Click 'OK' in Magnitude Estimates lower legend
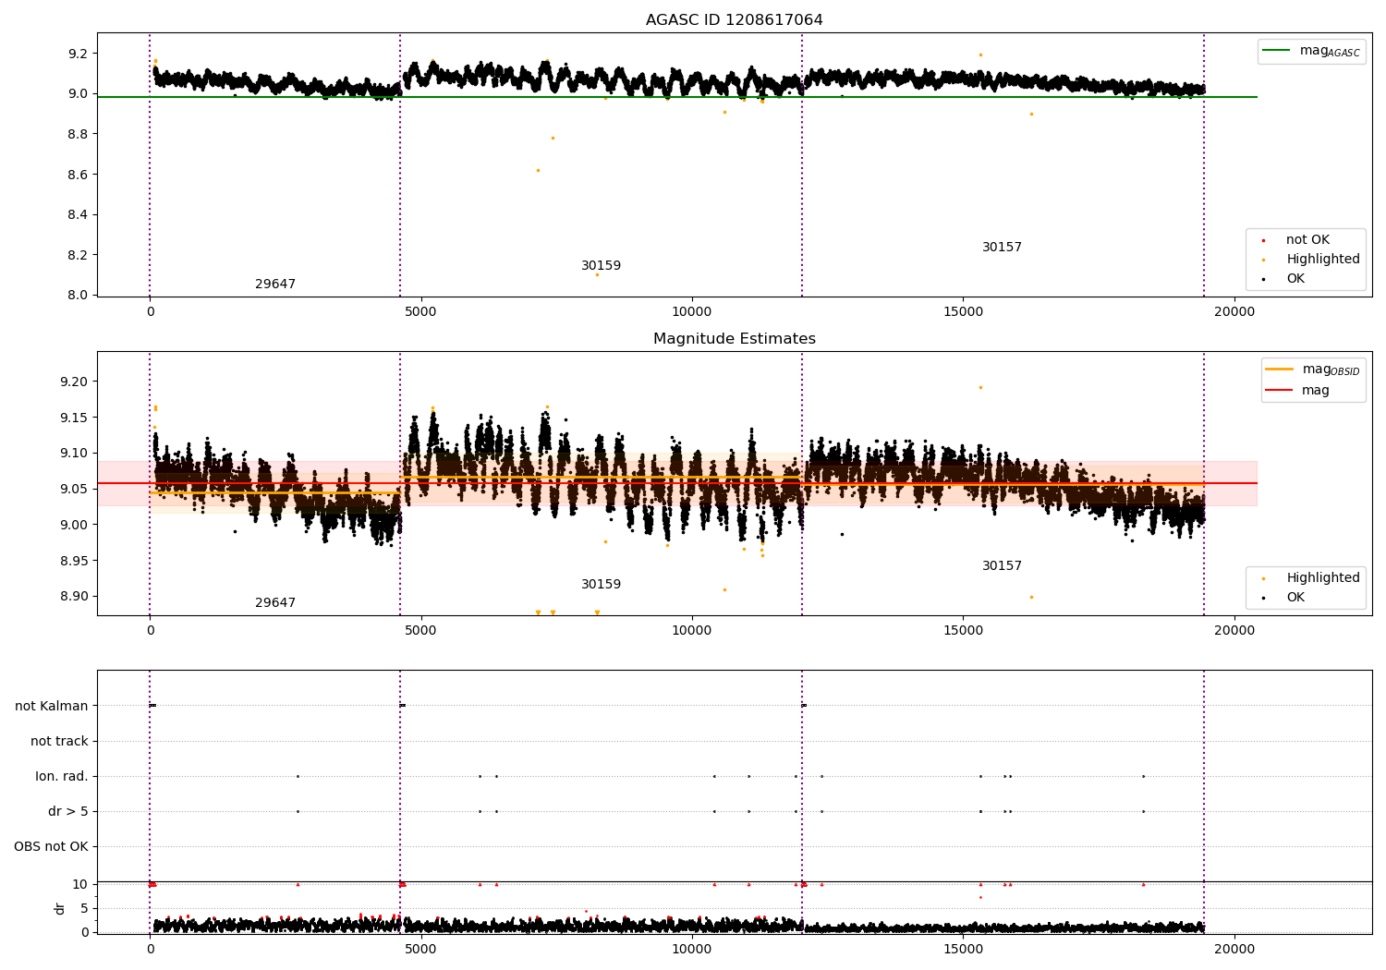Screen dimensions: 1386x970 [1283, 598]
